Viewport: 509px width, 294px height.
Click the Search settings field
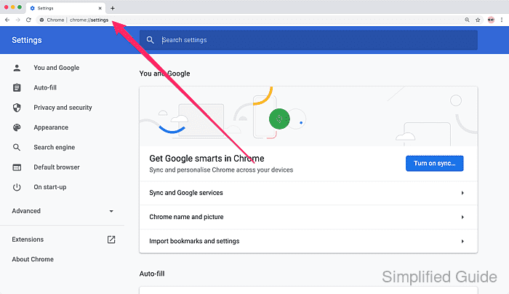(x=308, y=40)
